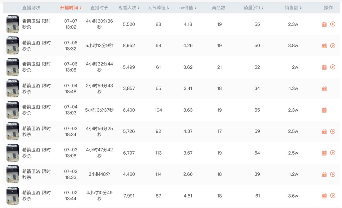Select product count 21

219,67
